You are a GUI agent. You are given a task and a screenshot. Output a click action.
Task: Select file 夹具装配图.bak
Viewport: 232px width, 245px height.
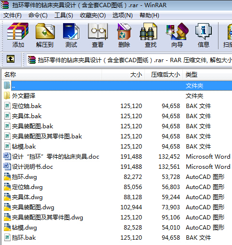32,126
